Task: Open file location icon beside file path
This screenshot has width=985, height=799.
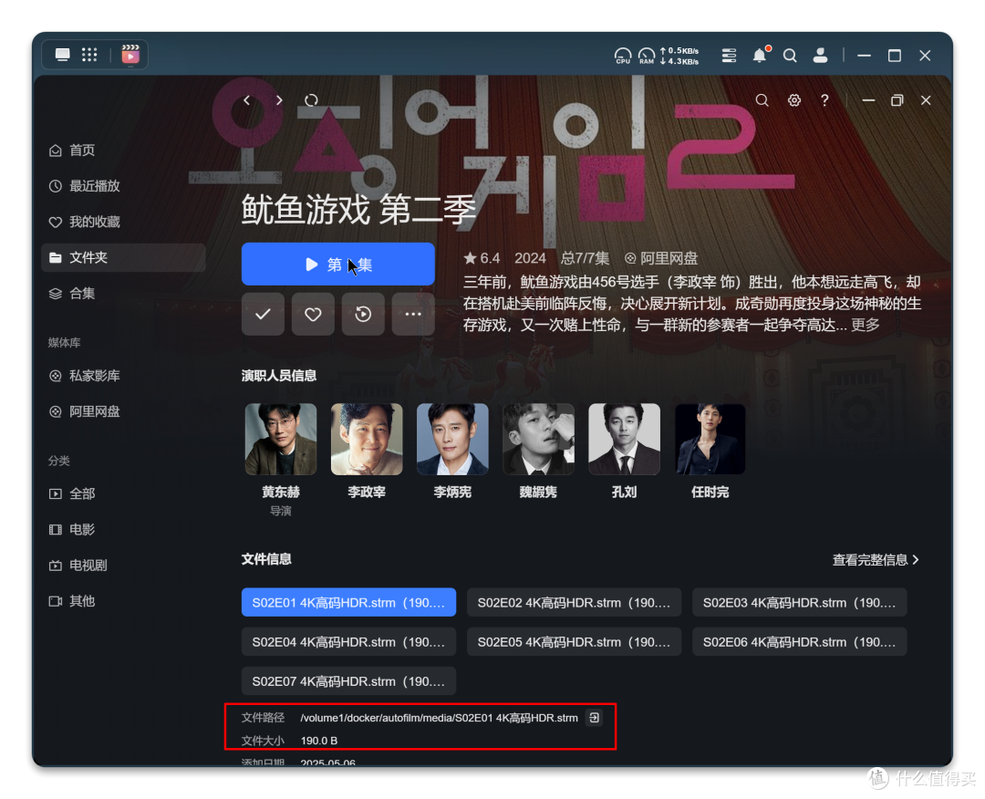Action: pyautogui.click(x=594, y=717)
